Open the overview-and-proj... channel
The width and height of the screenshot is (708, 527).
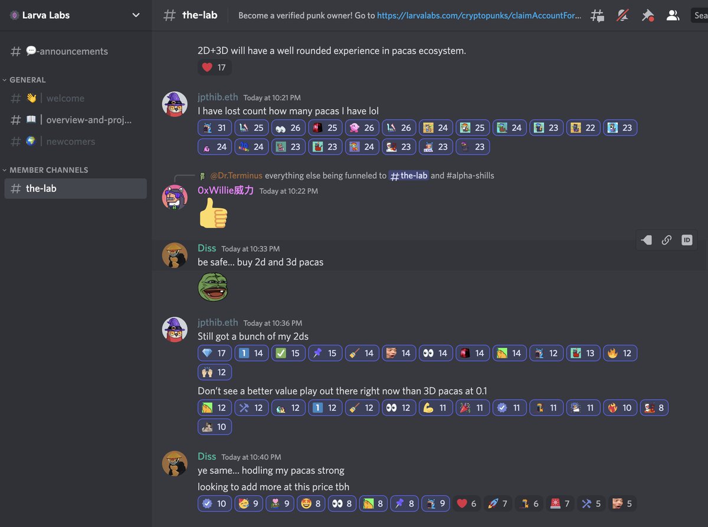(x=76, y=120)
